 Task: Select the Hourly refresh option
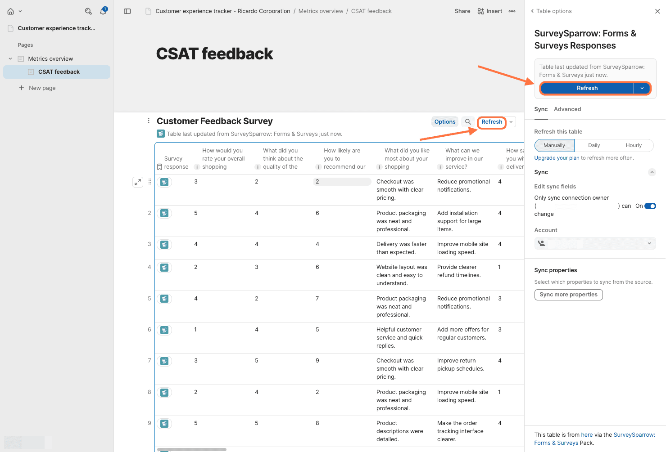(x=633, y=145)
